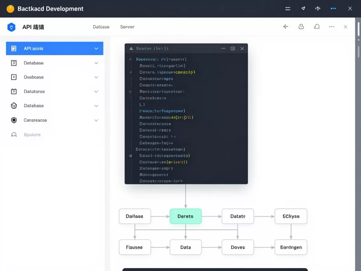Open the Datbase tab

pos(101,27)
